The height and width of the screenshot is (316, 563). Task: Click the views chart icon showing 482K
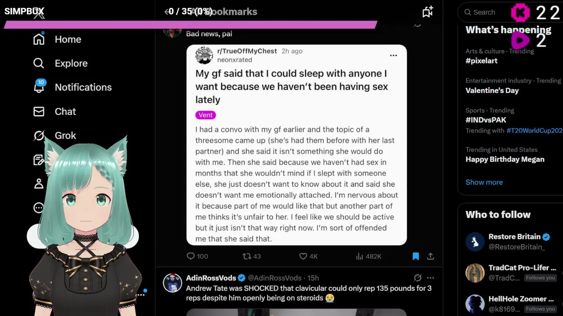pos(359,256)
